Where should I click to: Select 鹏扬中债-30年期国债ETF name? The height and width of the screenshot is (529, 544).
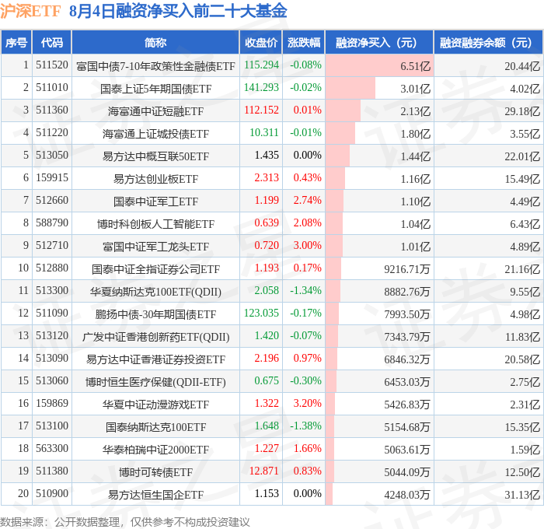(155, 314)
